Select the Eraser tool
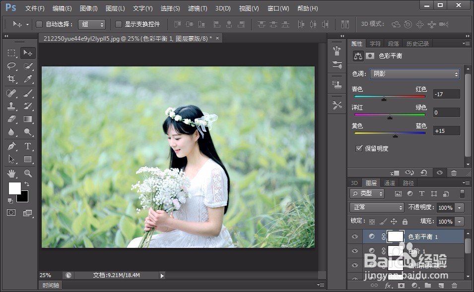 (x=11, y=119)
